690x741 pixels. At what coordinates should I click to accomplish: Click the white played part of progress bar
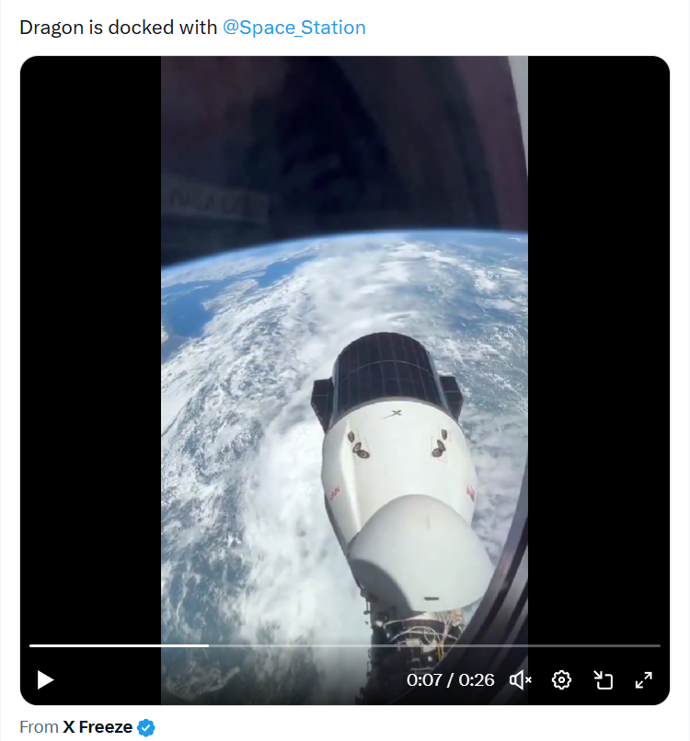coord(120,645)
